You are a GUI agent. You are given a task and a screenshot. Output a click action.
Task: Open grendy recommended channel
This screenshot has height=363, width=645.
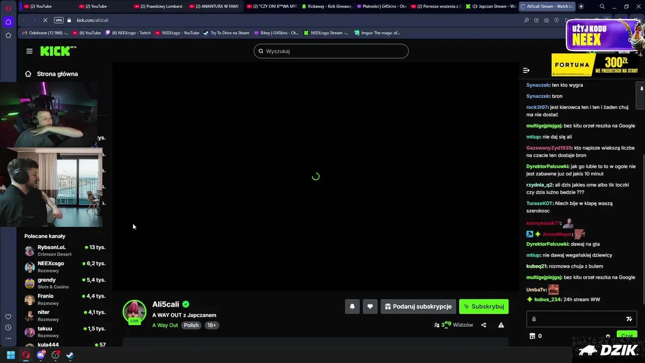[x=64, y=283]
